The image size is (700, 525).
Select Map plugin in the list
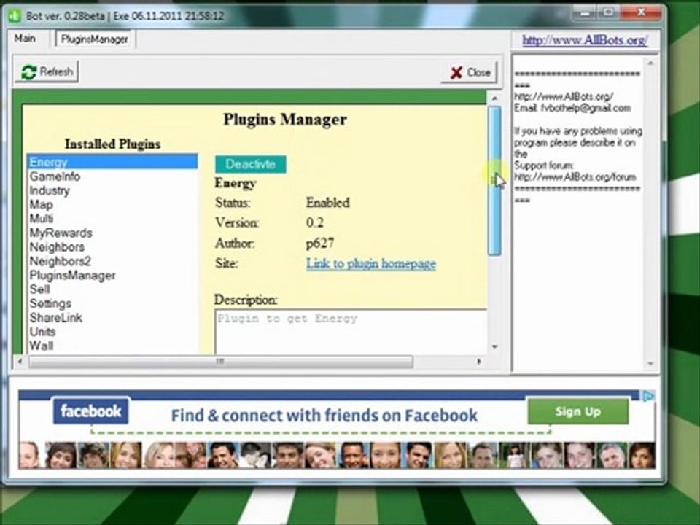point(112,204)
